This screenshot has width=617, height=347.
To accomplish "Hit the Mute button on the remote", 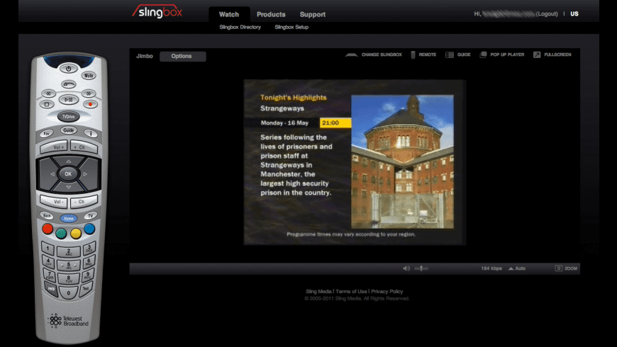I will point(89,76).
